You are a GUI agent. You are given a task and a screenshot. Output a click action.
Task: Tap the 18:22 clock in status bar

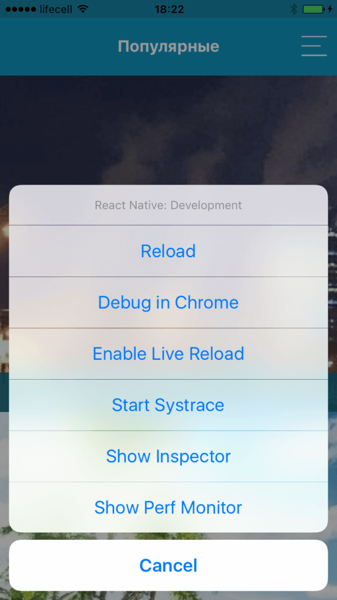point(169,9)
